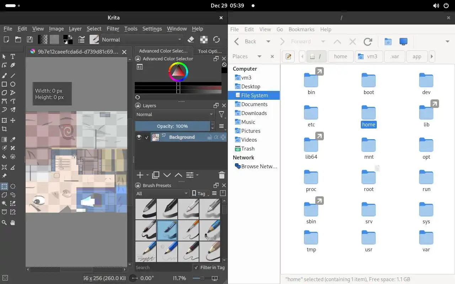Hide the Background layer eye icon
Viewport: 455px width, 284px height.
click(x=139, y=137)
